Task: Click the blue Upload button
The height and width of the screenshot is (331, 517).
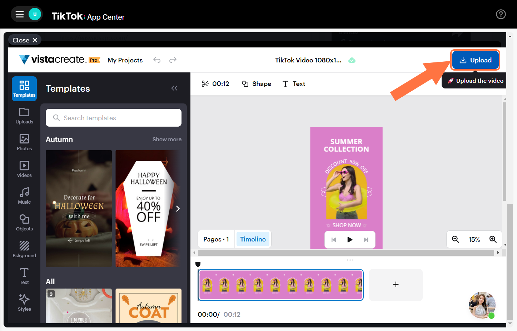Action: [475, 60]
